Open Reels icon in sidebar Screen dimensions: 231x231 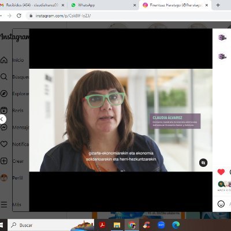coord(4,110)
